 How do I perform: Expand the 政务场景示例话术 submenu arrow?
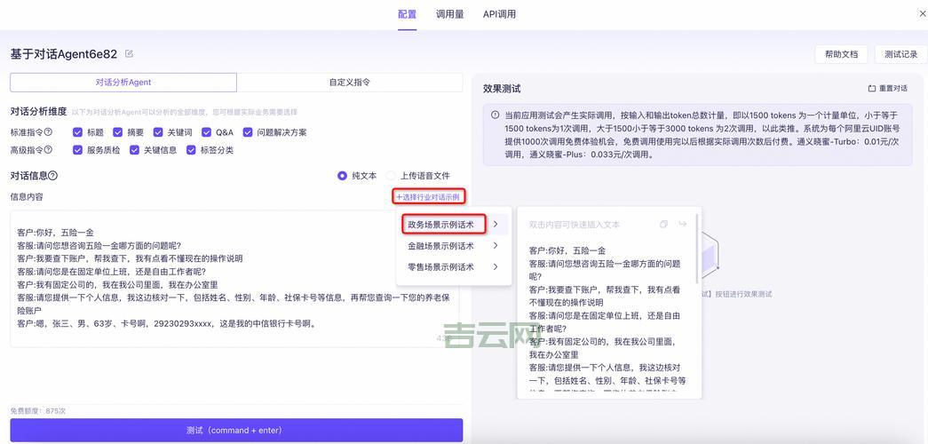tap(496, 225)
